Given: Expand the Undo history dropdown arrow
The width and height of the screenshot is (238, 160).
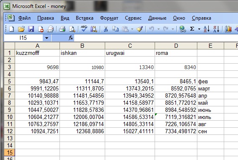Looking at the screenshot, I should click(158, 29).
